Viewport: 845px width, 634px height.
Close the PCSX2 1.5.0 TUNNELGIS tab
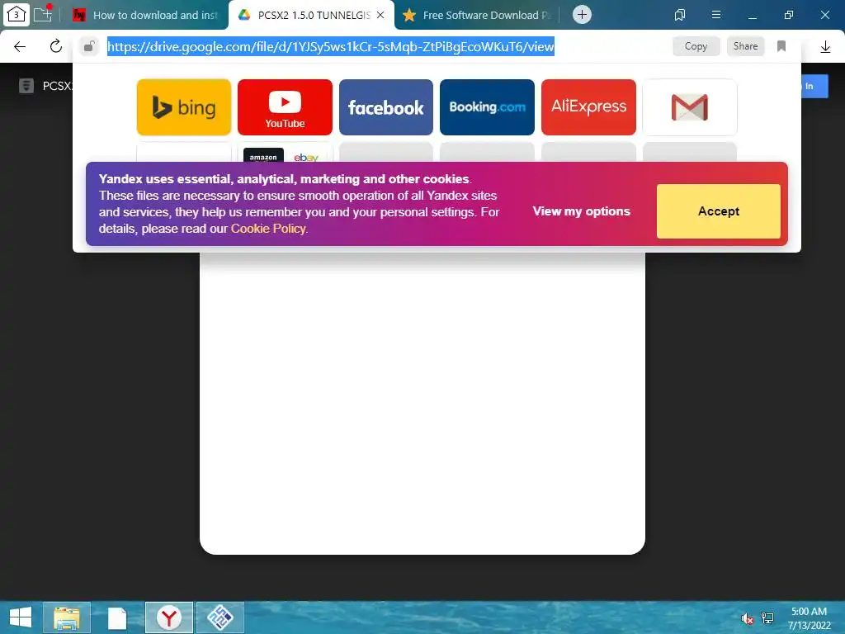click(380, 15)
